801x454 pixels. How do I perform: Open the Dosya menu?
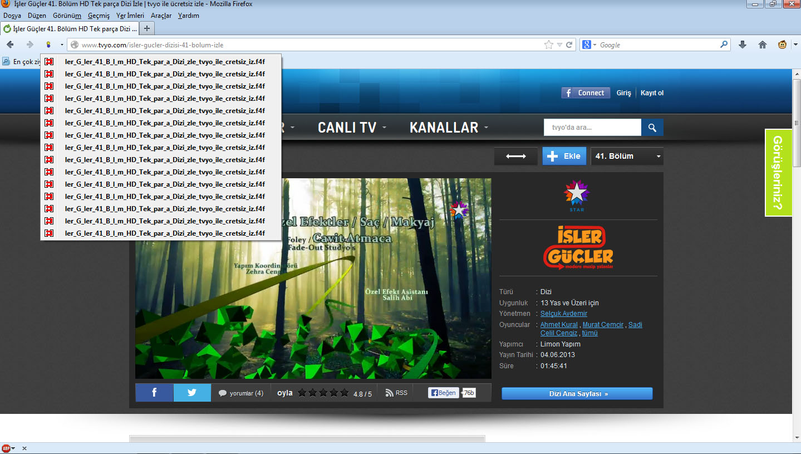click(x=12, y=16)
